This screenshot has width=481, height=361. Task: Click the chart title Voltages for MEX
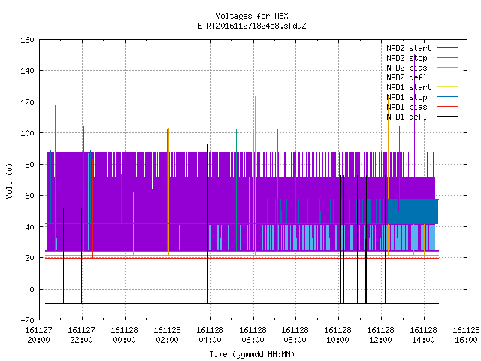pyautogui.click(x=252, y=16)
